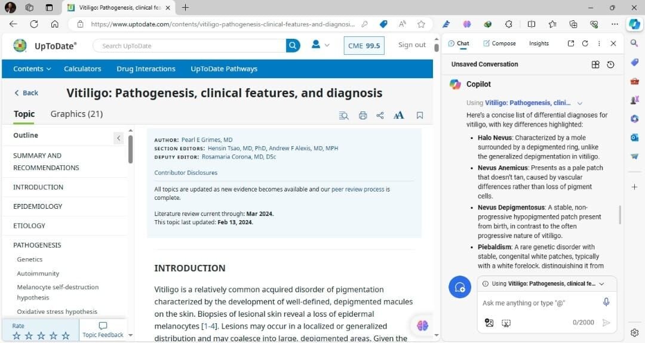Open split screen icon in toolbar
Screen dimensions: 645x343
tap(531, 24)
